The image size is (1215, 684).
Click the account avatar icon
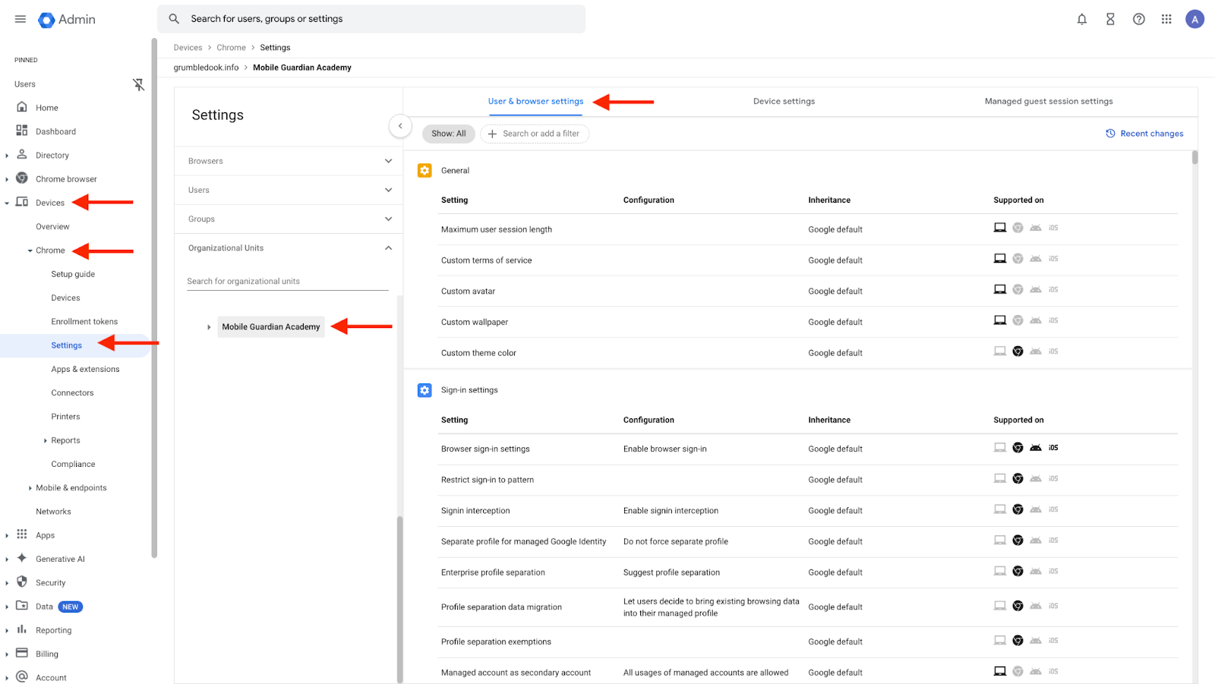point(1194,20)
